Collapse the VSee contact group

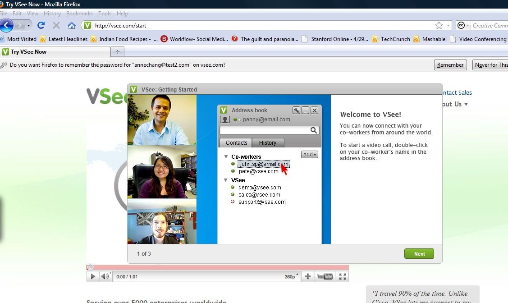[226, 180]
